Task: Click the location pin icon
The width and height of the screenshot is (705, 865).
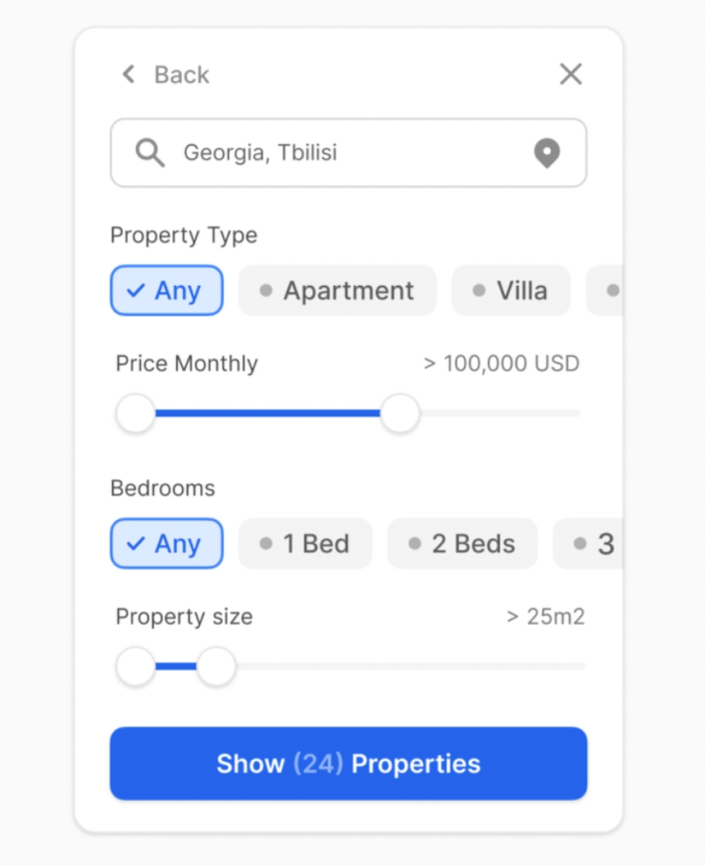Action: coord(547,153)
